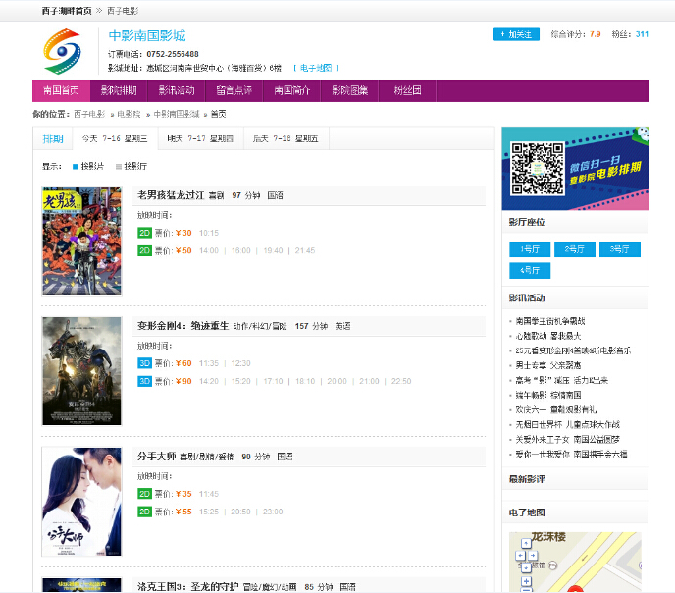Open the 男士专享 父亲节惠 activity
675x593 pixels.
pos(548,365)
